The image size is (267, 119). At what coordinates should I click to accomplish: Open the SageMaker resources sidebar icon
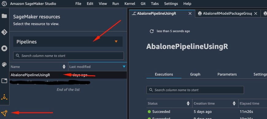4,113
